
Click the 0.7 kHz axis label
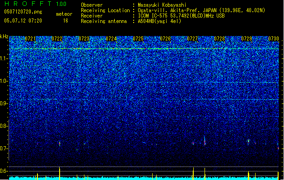coord(4,148)
